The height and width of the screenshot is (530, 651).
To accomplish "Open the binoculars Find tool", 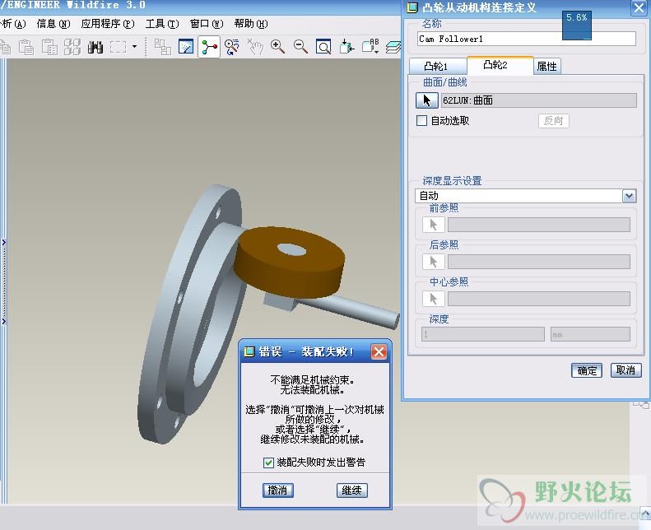I will (x=95, y=47).
